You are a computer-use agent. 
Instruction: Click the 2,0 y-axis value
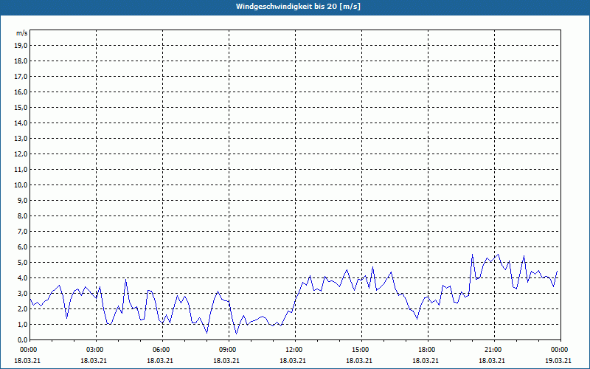pyautogui.click(x=22, y=308)
